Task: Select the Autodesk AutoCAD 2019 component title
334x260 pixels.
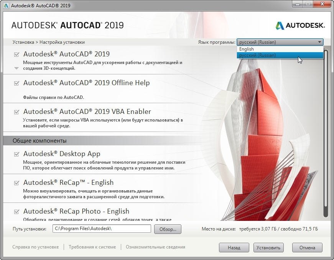Action: [66, 54]
